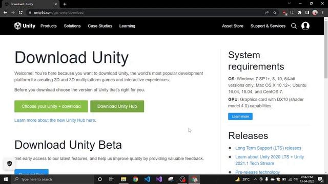Open the volume speaker icon in system tray

pos(295,179)
